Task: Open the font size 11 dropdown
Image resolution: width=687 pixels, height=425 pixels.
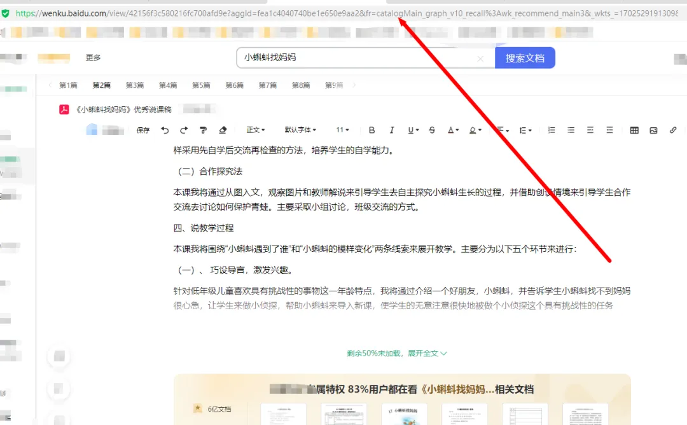Action: tap(342, 130)
